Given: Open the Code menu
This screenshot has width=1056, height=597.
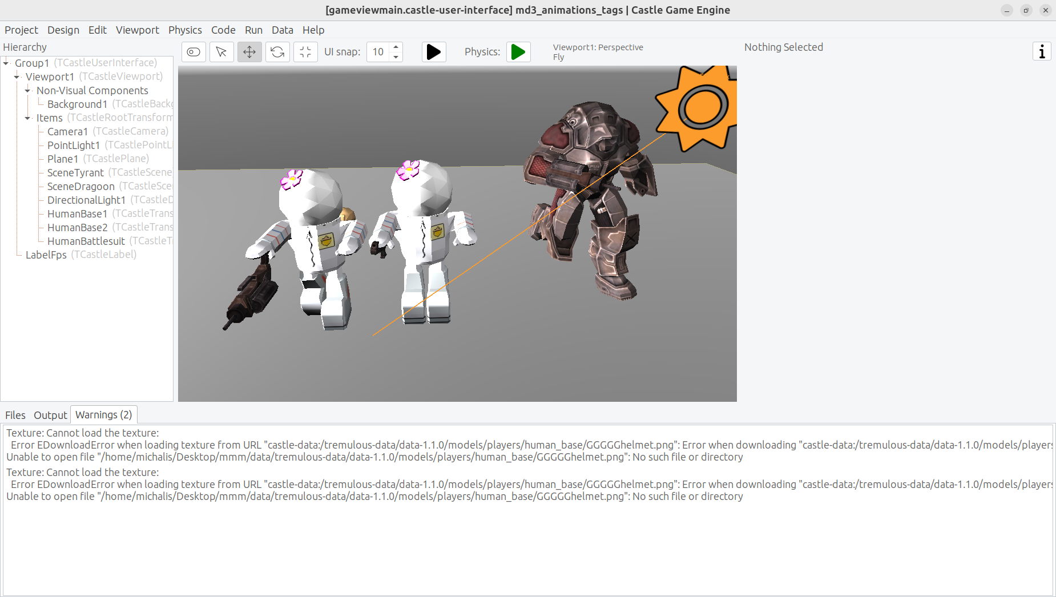Looking at the screenshot, I should pos(223,30).
